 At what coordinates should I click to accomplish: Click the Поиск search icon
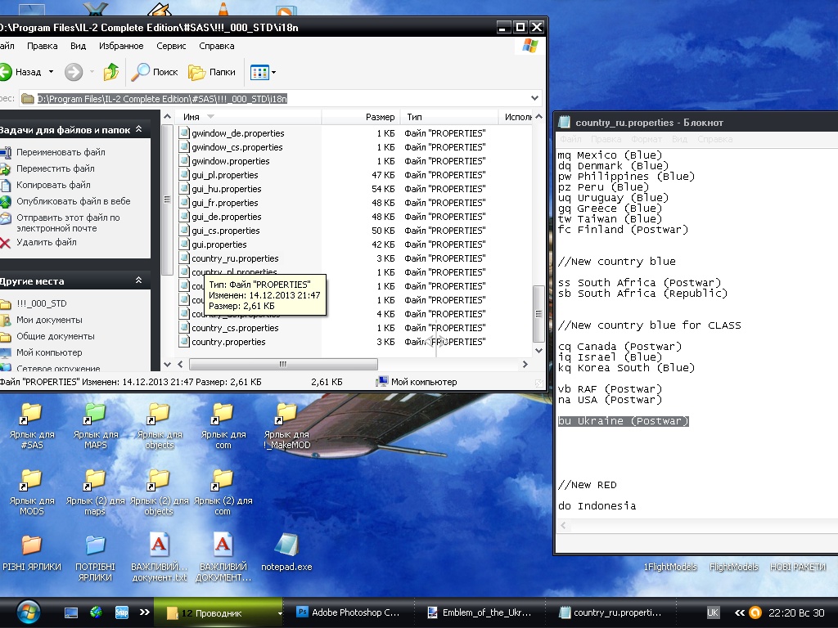pos(141,72)
